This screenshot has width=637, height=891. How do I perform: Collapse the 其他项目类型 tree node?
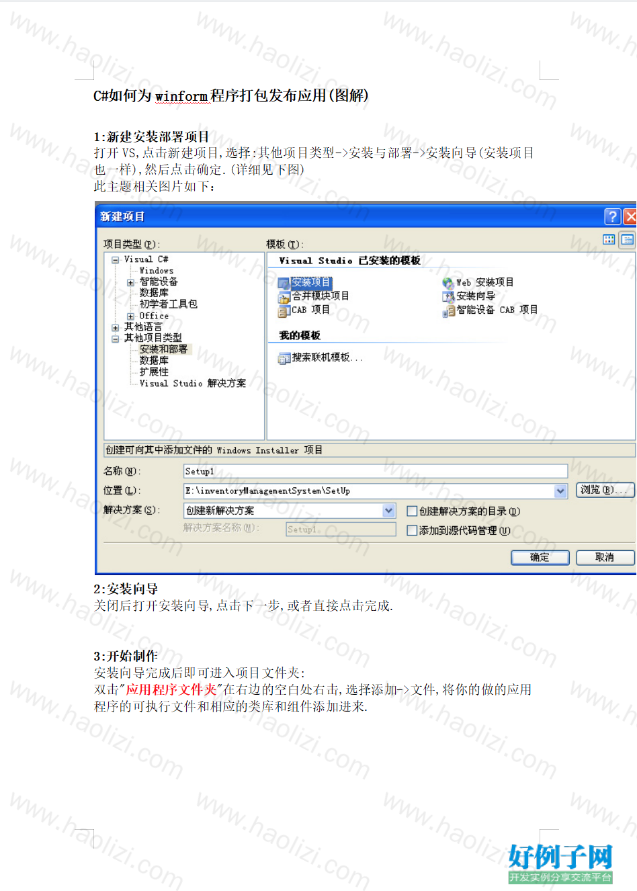116,339
